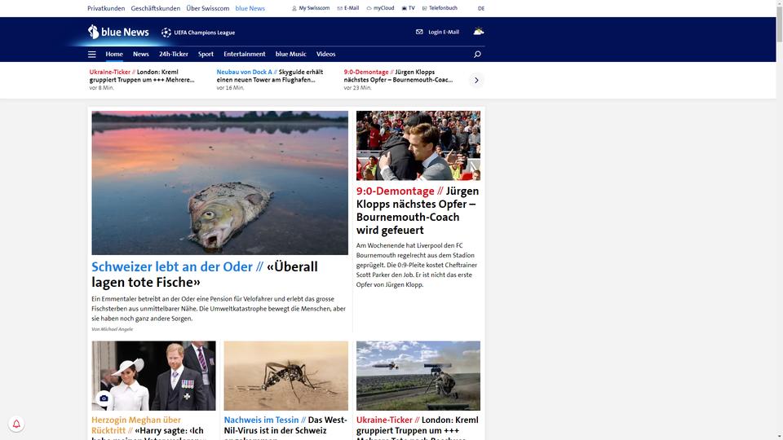Open the Videos tab
The image size is (783, 440).
[325, 54]
